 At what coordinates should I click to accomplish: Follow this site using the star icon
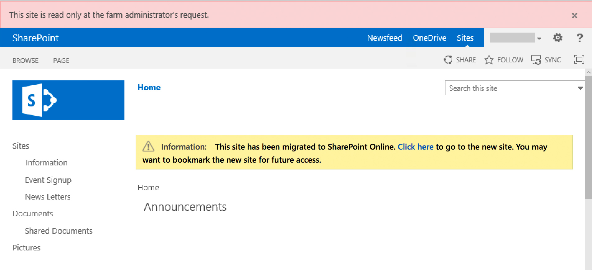(x=489, y=60)
